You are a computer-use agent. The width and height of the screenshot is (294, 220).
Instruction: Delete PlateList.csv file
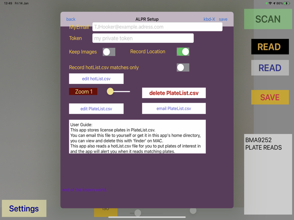174,93
